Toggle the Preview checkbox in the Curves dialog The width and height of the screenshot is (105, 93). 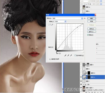point(88,35)
